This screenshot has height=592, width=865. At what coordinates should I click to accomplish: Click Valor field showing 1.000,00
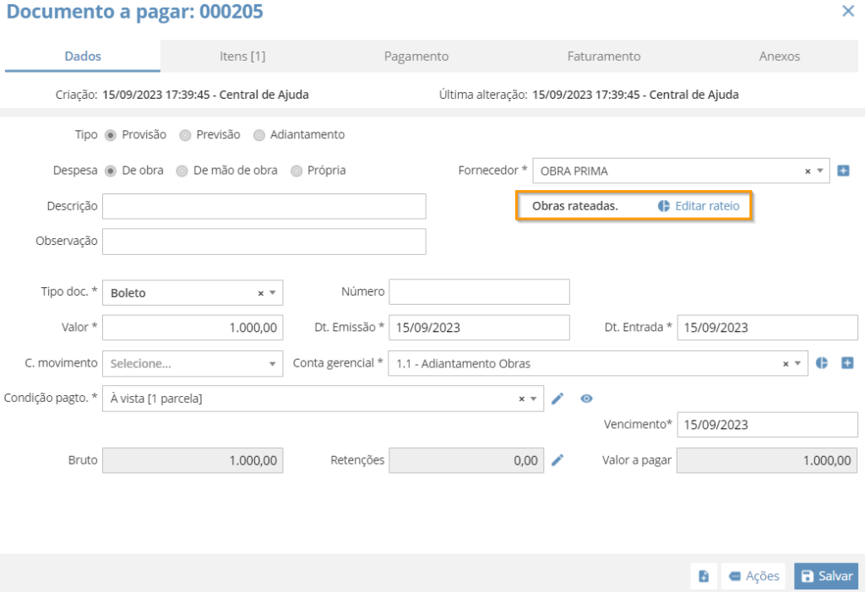193,328
